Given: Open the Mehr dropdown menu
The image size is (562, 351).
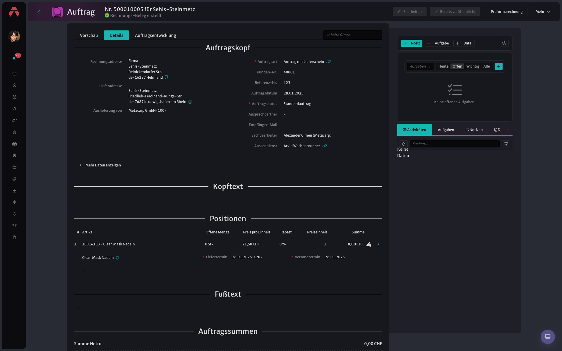Looking at the screenshot, I should pyautogui.click(x=543, y=12).
